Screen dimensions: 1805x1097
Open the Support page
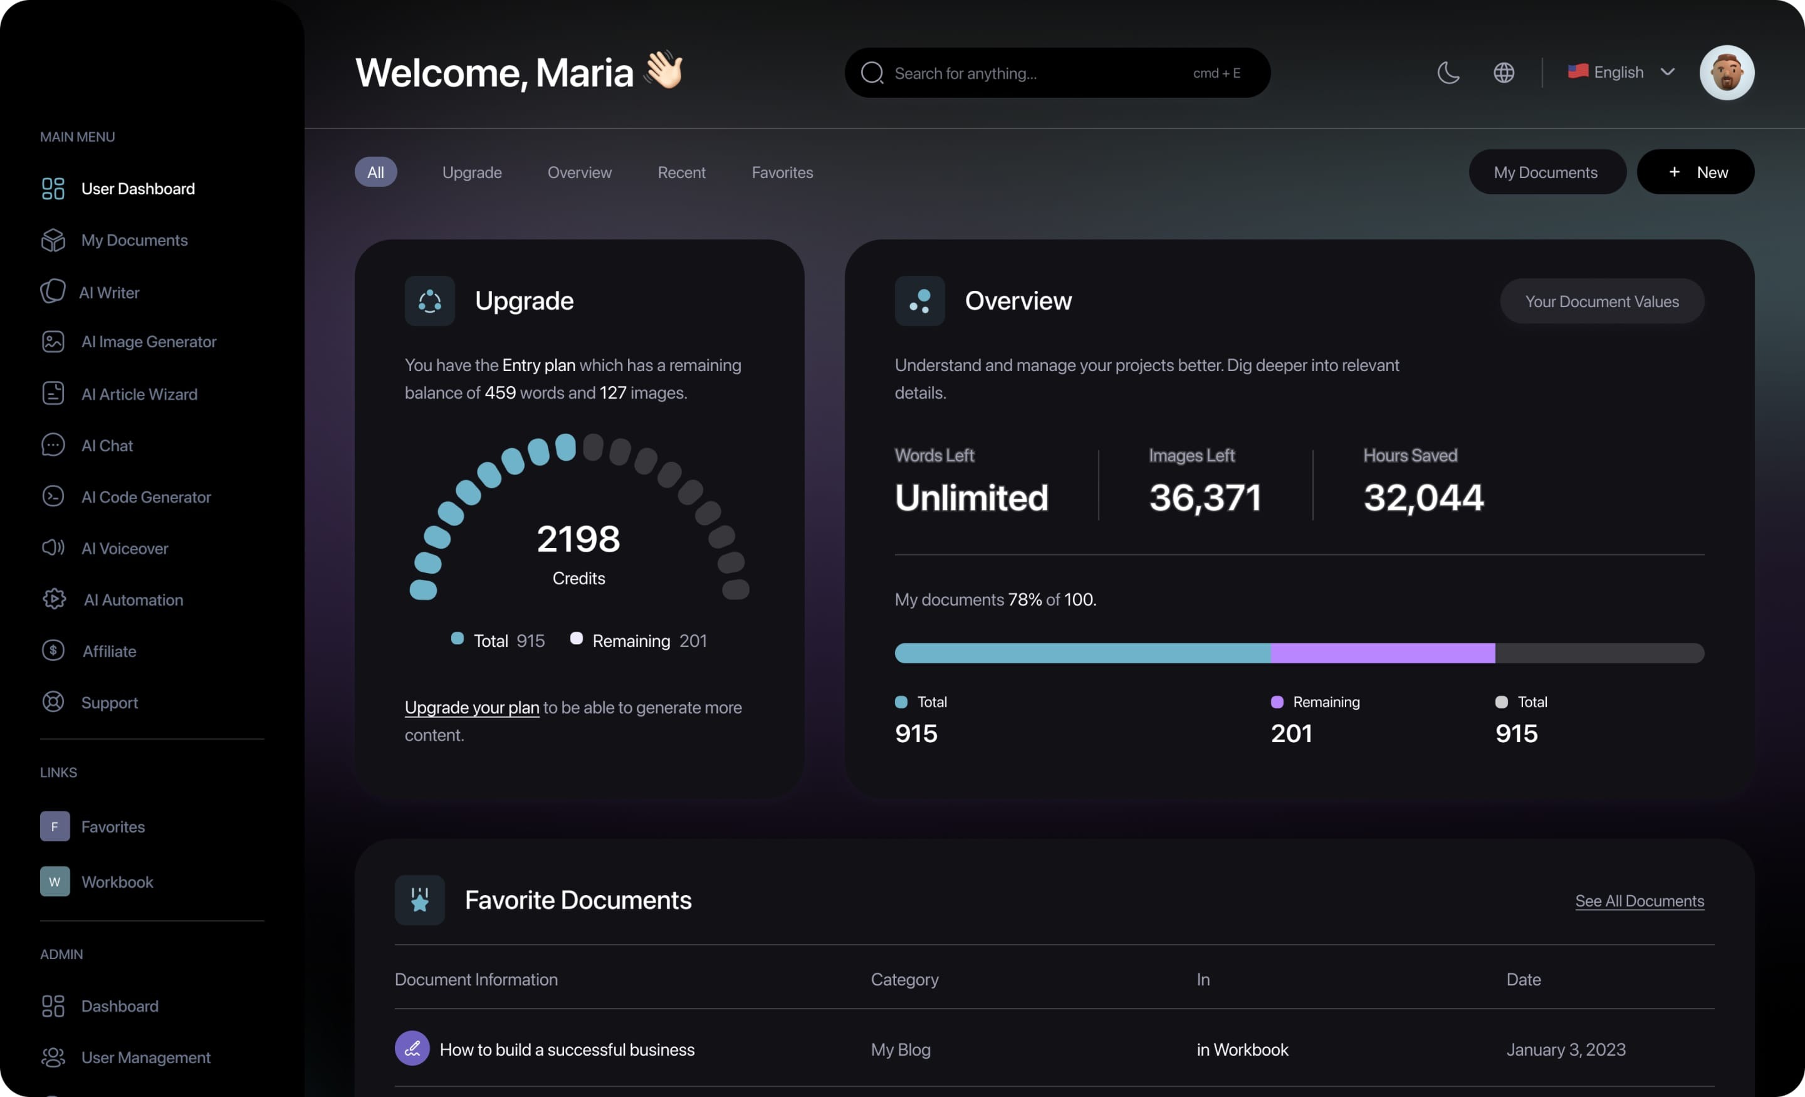pyautogui.click(x=108, y=702)
